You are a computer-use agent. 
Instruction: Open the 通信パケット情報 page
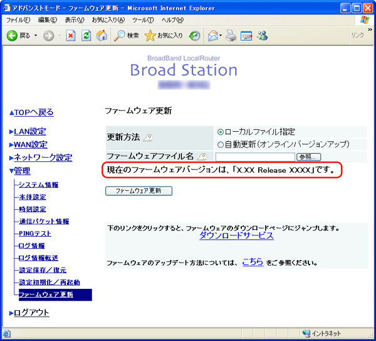click(x=44, y=221)
